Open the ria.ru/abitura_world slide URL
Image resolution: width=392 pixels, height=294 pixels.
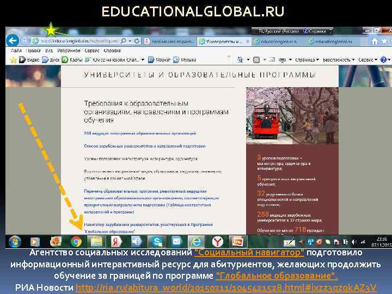pos(226,287)
